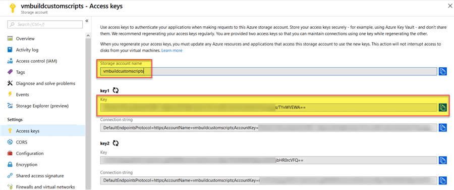Click the key2 Key field
The width and height of the screenshot is (454, 190).
tap(268, 160)
